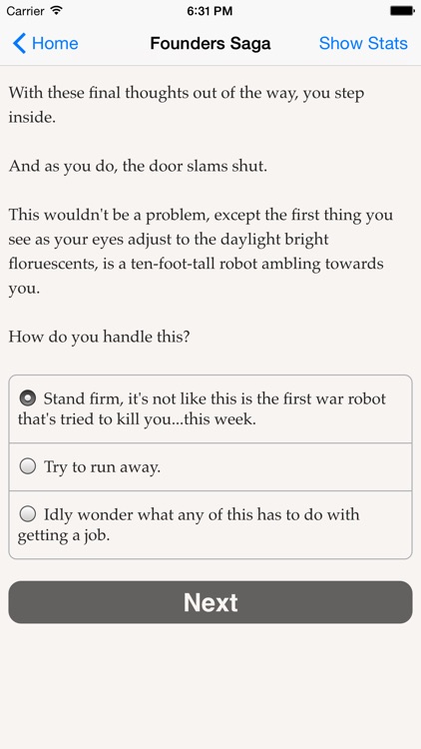
Task: Tap the Wi-Fi signal icon in status bar
Action: pos(57,11)
